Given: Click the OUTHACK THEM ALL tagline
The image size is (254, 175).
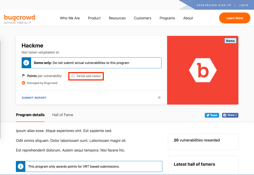Looking at the screenshot, I should point(17,23).
